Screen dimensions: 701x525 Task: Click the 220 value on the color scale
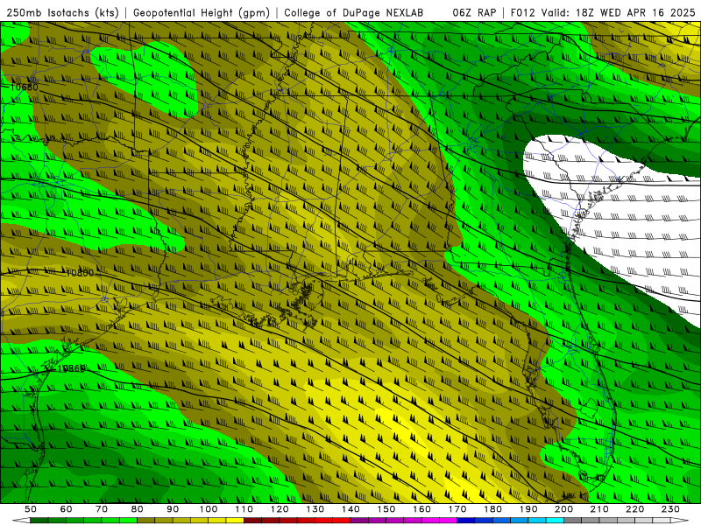tap(635, 509)
